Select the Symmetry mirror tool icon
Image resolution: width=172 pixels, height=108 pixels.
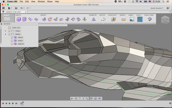click(94, 19)
